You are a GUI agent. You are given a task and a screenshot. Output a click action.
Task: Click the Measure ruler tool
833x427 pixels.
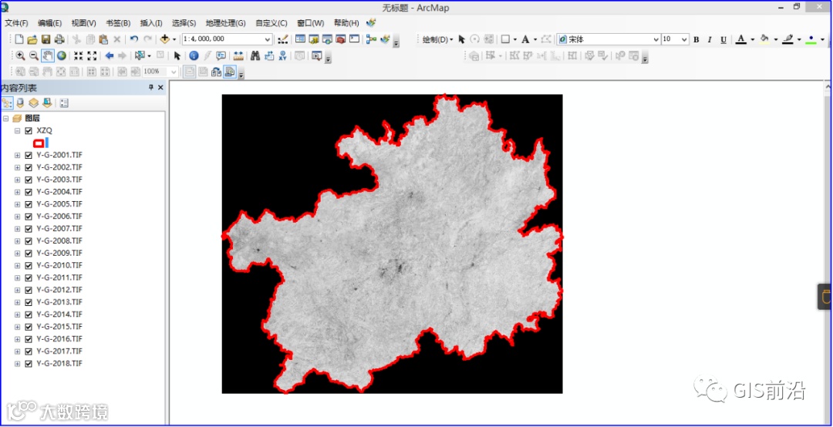(x=238, y=55)
